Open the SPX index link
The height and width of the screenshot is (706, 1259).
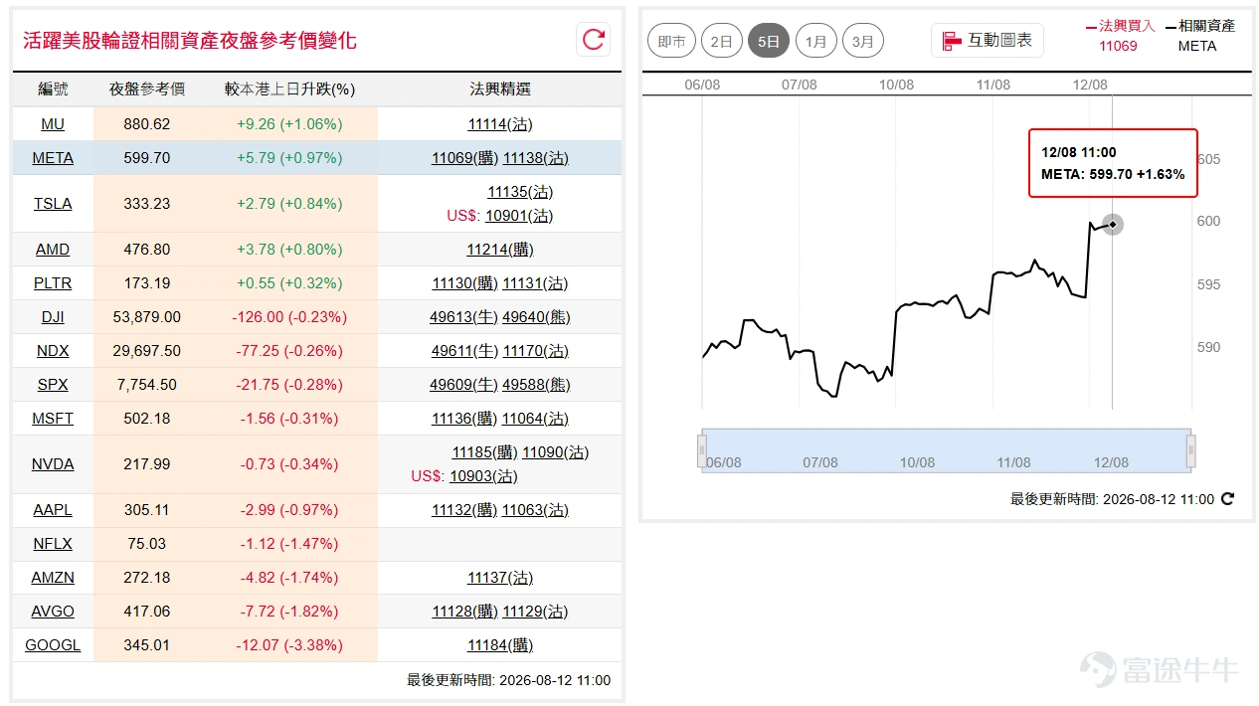(x=53, y=385)
